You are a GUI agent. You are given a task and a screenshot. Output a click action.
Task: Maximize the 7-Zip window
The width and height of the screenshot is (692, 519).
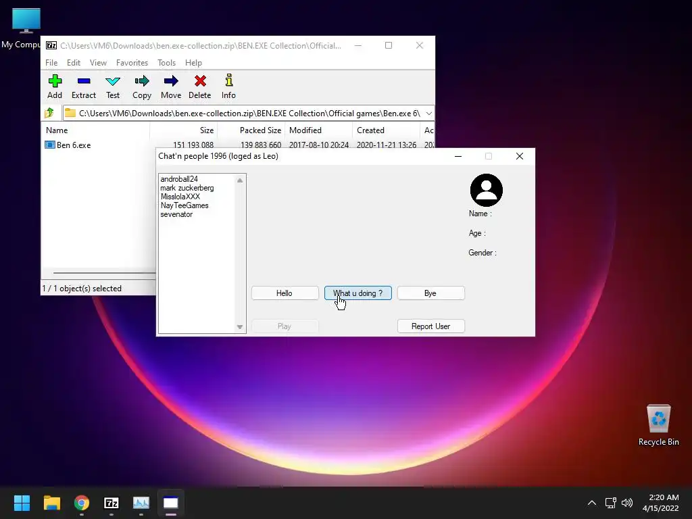[x=389, y=45]
